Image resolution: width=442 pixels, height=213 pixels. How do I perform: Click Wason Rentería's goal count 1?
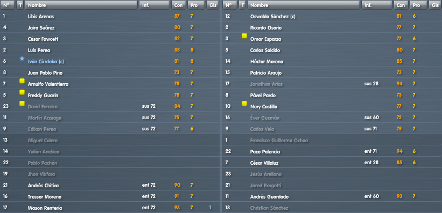coord(210,208)
